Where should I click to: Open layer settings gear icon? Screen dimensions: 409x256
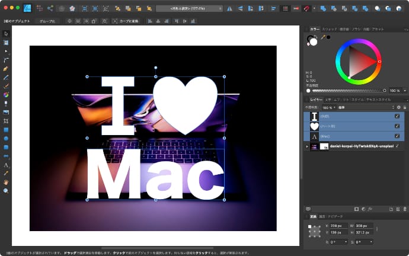399,108
